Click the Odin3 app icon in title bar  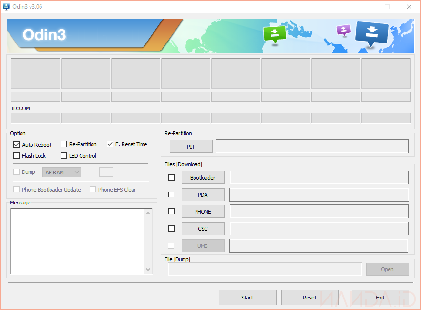point(6,7)
